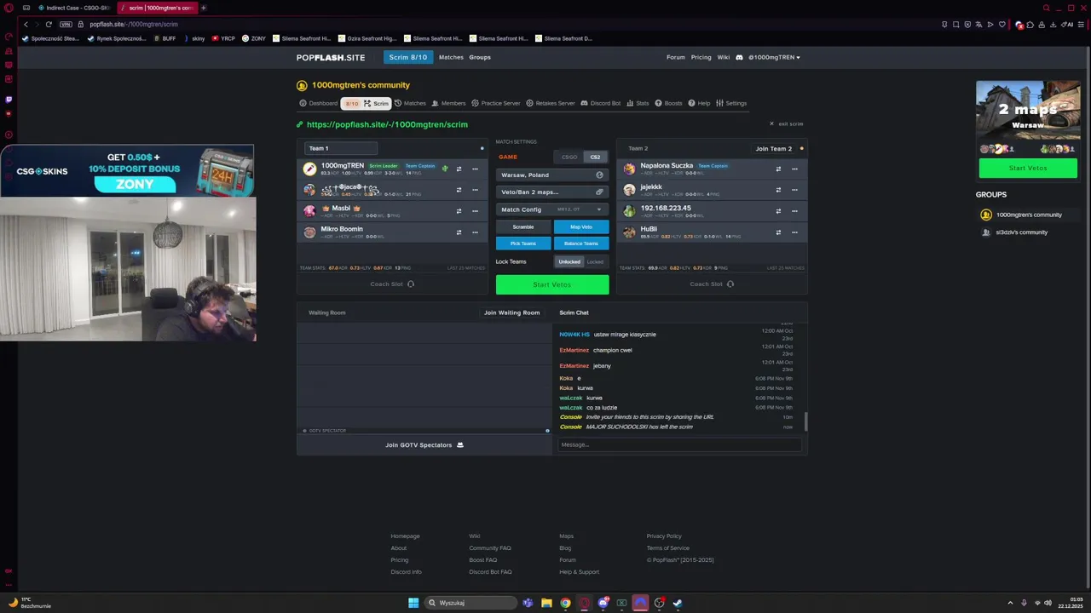Open the community Settings tab
The height and width of the screenshot is (613, 1091).
731,103
